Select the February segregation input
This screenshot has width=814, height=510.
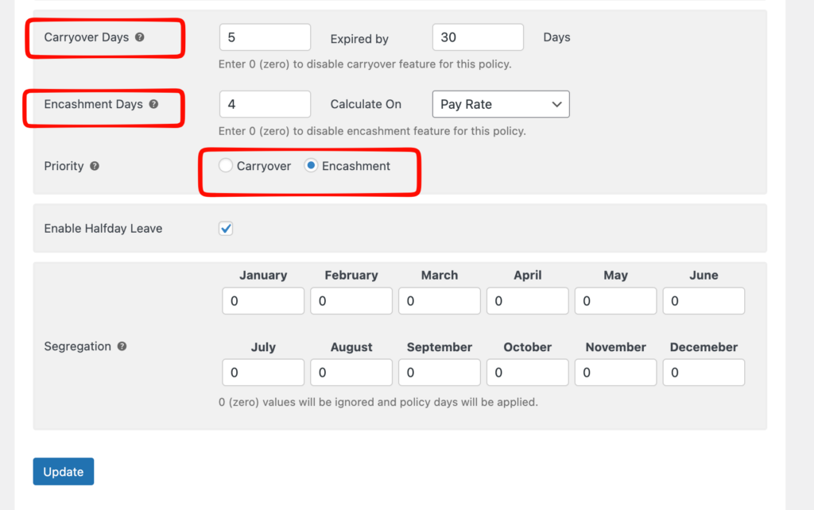point(351,301)
